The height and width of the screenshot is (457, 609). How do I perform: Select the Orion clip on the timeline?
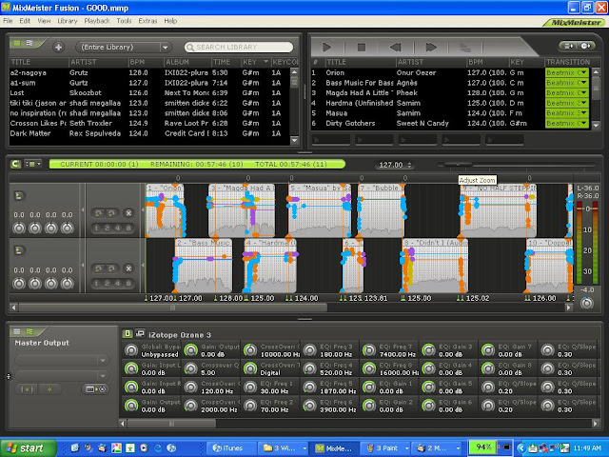point(165,210)
